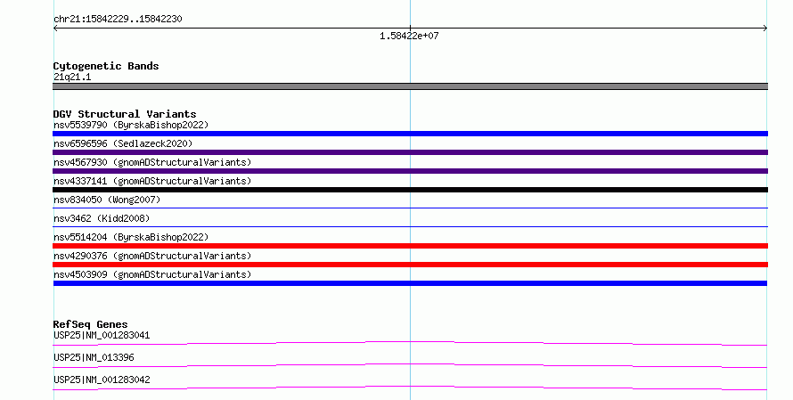Select the Cytogenetic Bands track title

106,66
